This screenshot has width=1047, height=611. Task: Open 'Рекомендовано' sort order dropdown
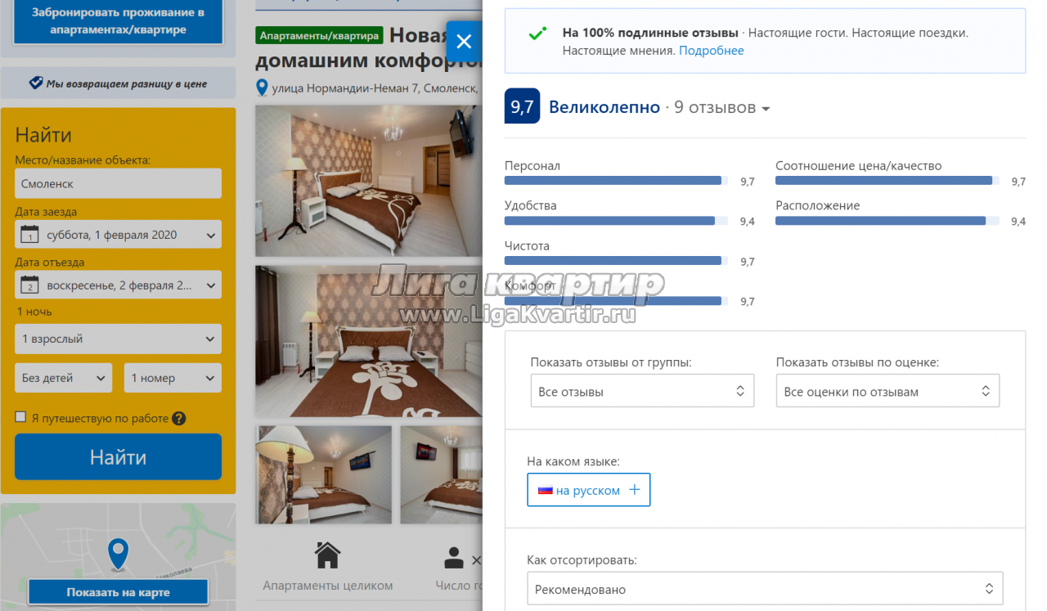(764, 589)
